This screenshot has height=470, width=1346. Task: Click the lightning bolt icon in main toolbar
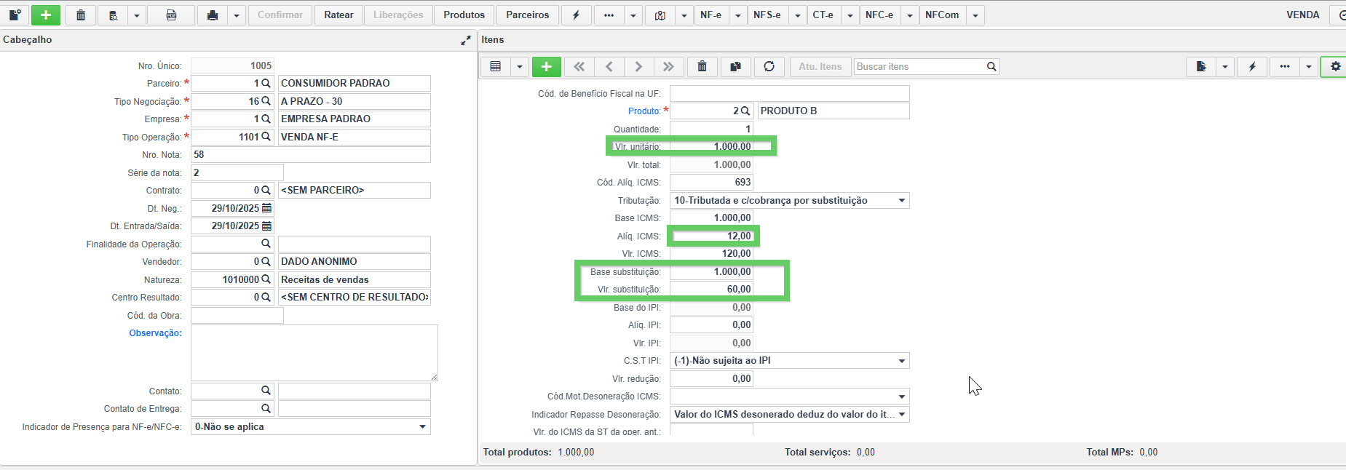coord(576,15)
